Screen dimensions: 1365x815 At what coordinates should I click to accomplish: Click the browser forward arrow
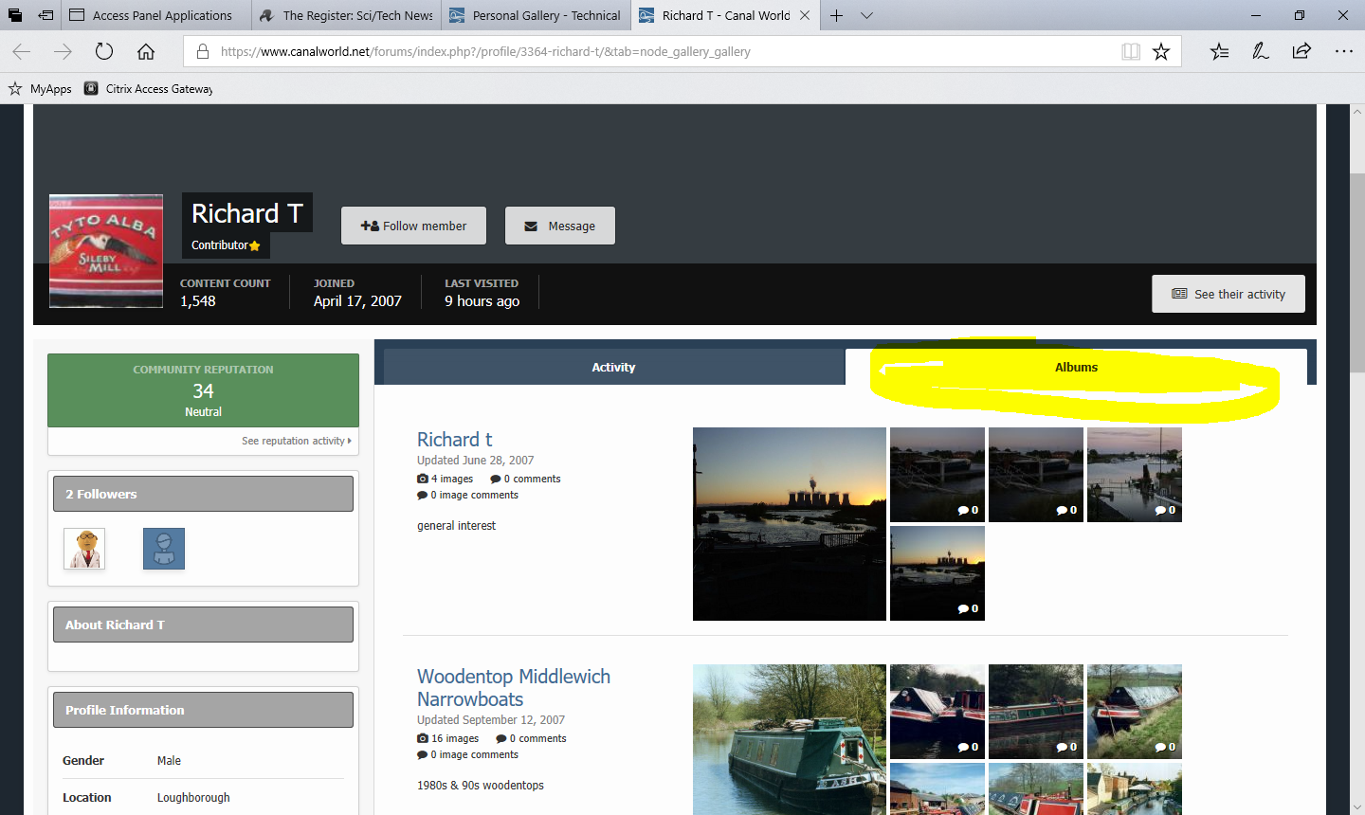click(63, 52)
